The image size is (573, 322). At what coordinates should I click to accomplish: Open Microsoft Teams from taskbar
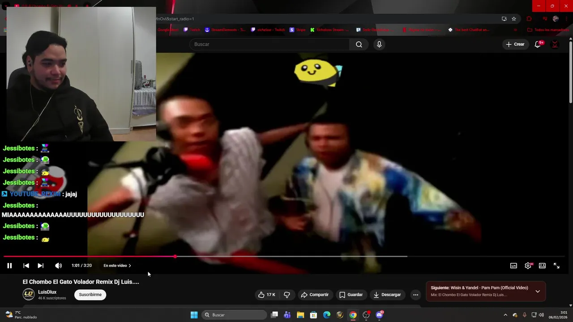(287, 315)
